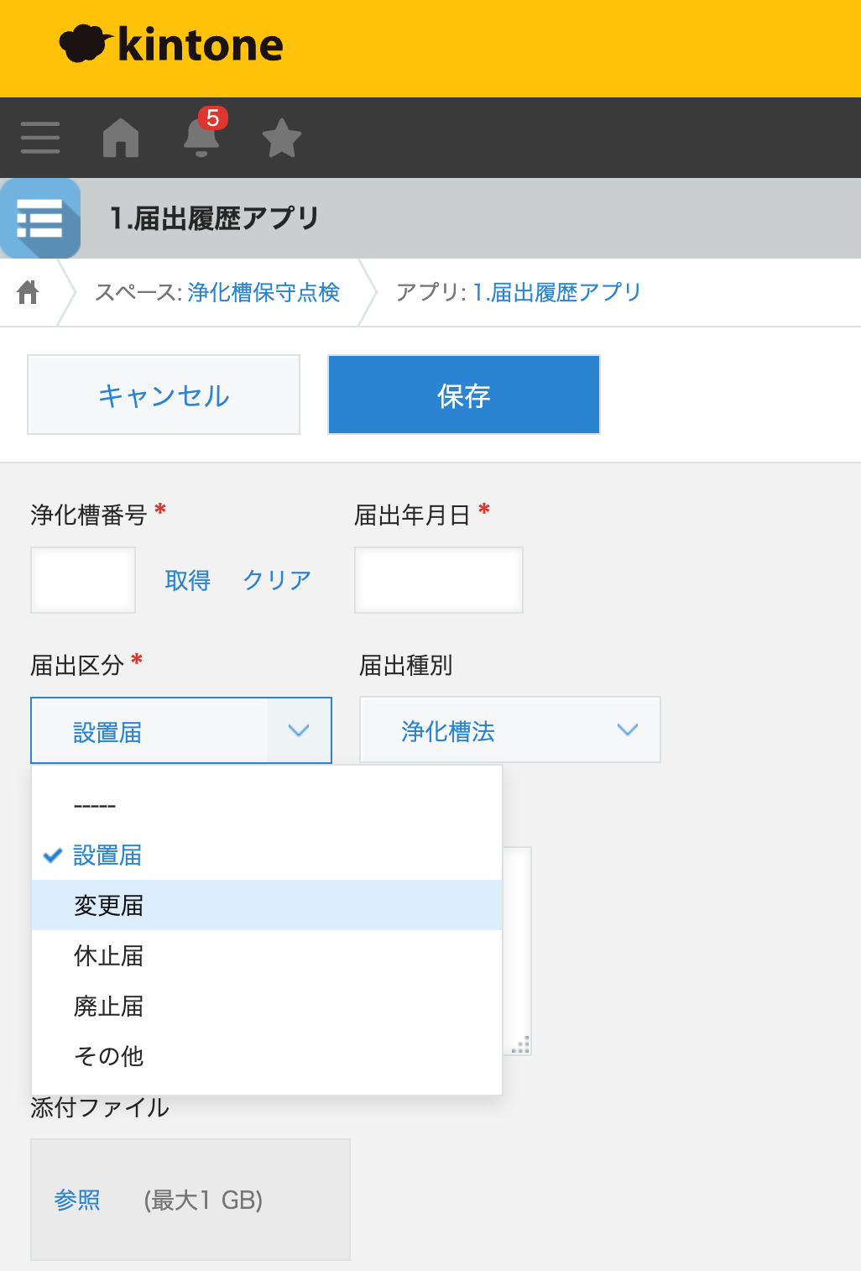Screen dimensions: 861x1271
Task: Select the blank ----- option
Action: [x=267, y=805]
